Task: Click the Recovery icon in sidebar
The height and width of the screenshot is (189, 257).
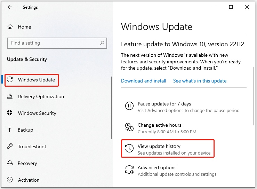Action: tap(10, 163)
